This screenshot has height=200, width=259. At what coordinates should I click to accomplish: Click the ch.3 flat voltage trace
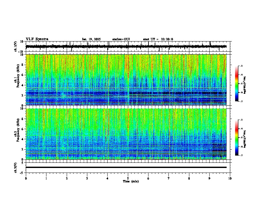point(126,167)
